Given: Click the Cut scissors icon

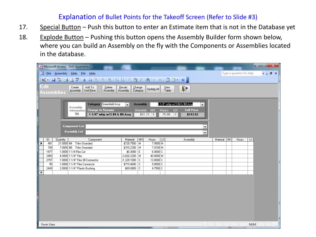Looking at the screenshot, I should [84, 80].
